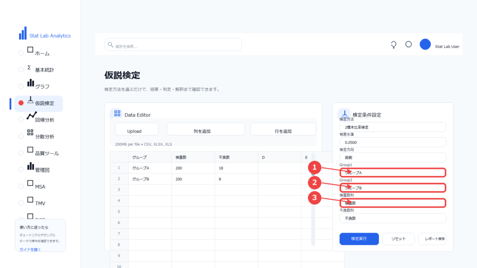Click the data table vertical scrollbar
The width and height of the screenshot is (477, 268).
[x=313, y=200]
